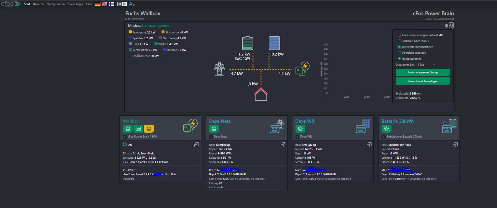Click 'Zykluszeit: 3 269 ms' status text

(x=408, y=93)
